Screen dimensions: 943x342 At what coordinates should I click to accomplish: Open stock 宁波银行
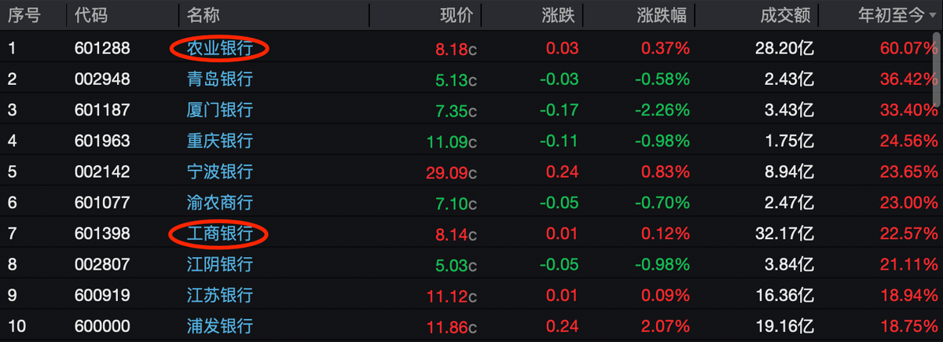pos(219,171)
